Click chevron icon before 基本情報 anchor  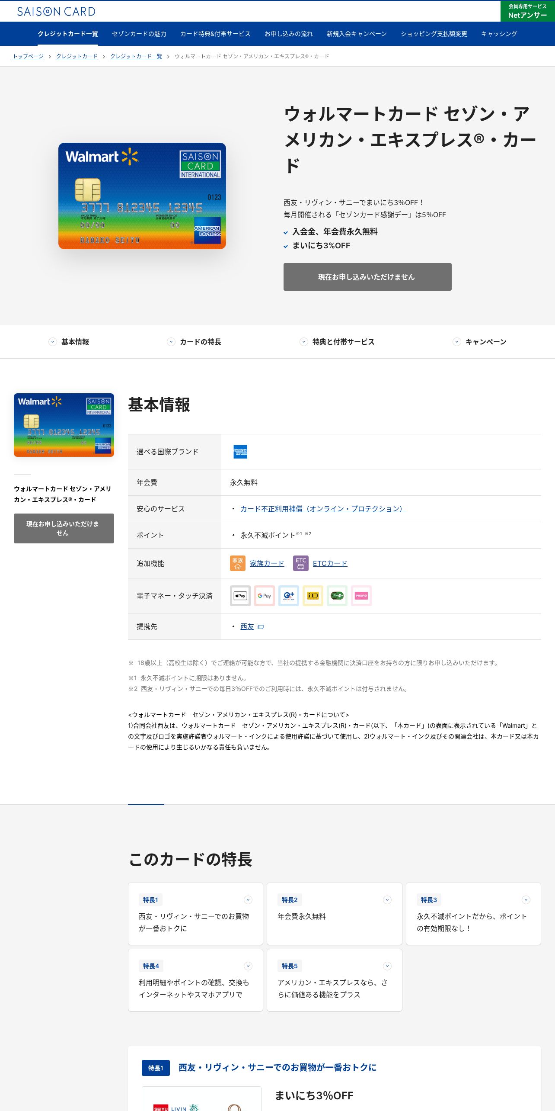click(x=53, y=342)
